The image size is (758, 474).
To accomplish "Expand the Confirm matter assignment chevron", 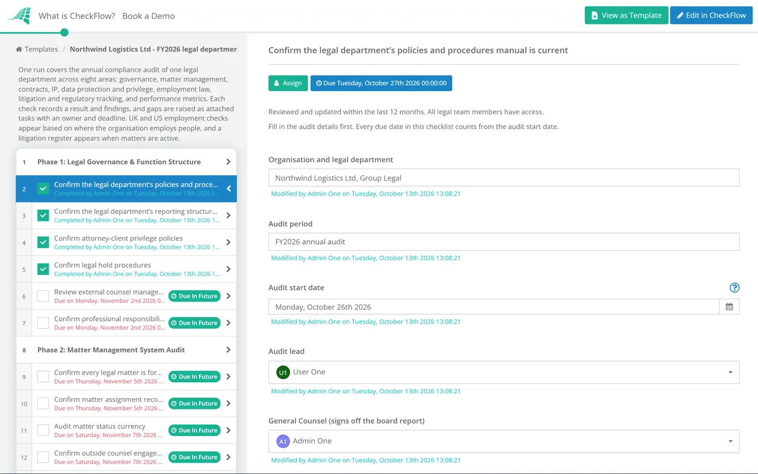I will click(x=229, y=403).
